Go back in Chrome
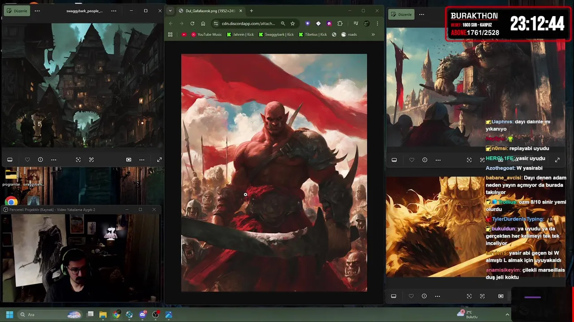Image resolution: width=574 pixels, height=322 pixels. tap(171, 23)
